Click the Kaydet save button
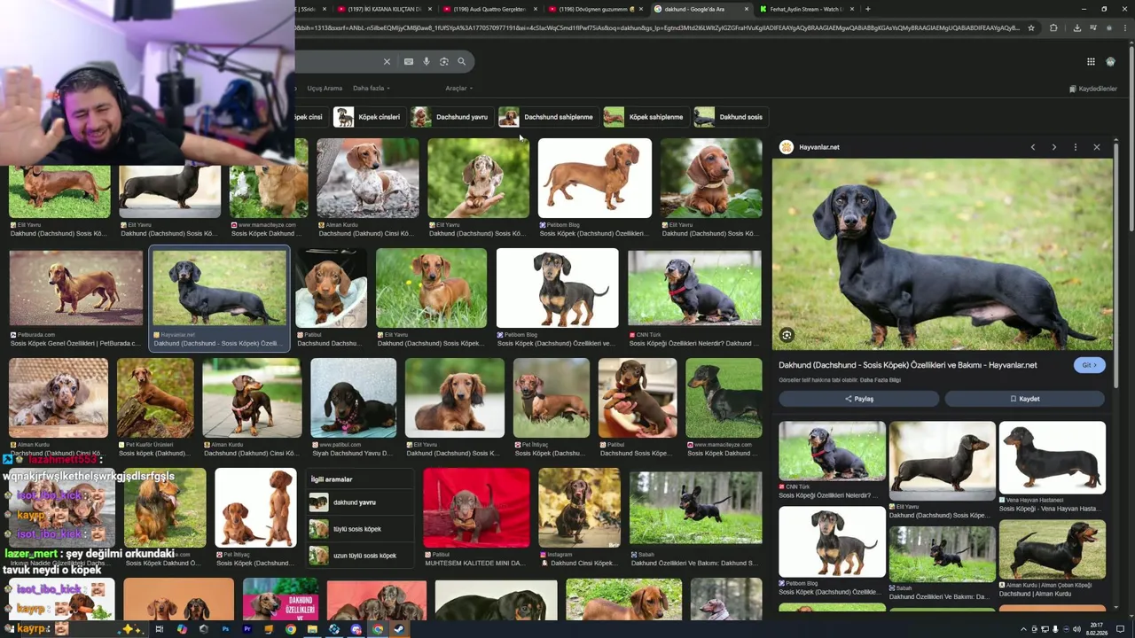 click(x=1024, y=399)
